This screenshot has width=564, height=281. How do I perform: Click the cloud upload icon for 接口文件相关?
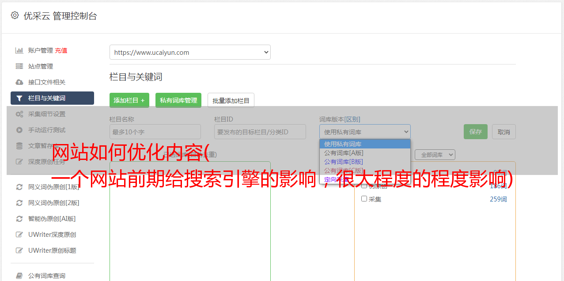(x=19, y=82)
